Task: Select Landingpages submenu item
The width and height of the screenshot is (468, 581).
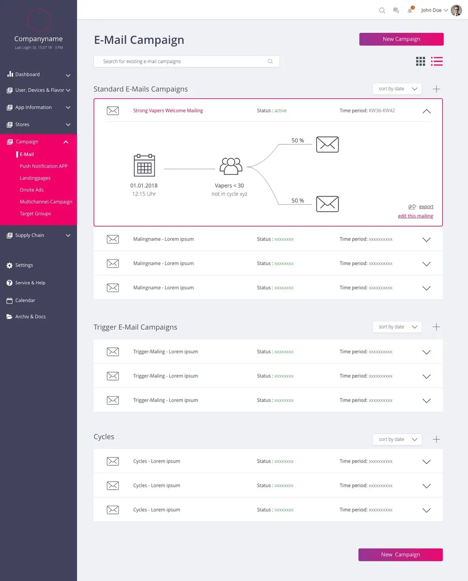Action: click(x=35, y=178)
